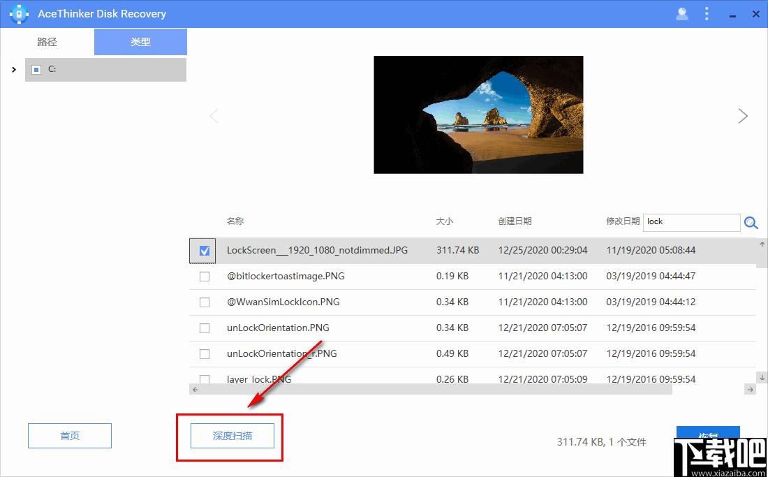Select the C: drive checkbox
This screenshot has width=768, height=477.
tap(36, 70)
